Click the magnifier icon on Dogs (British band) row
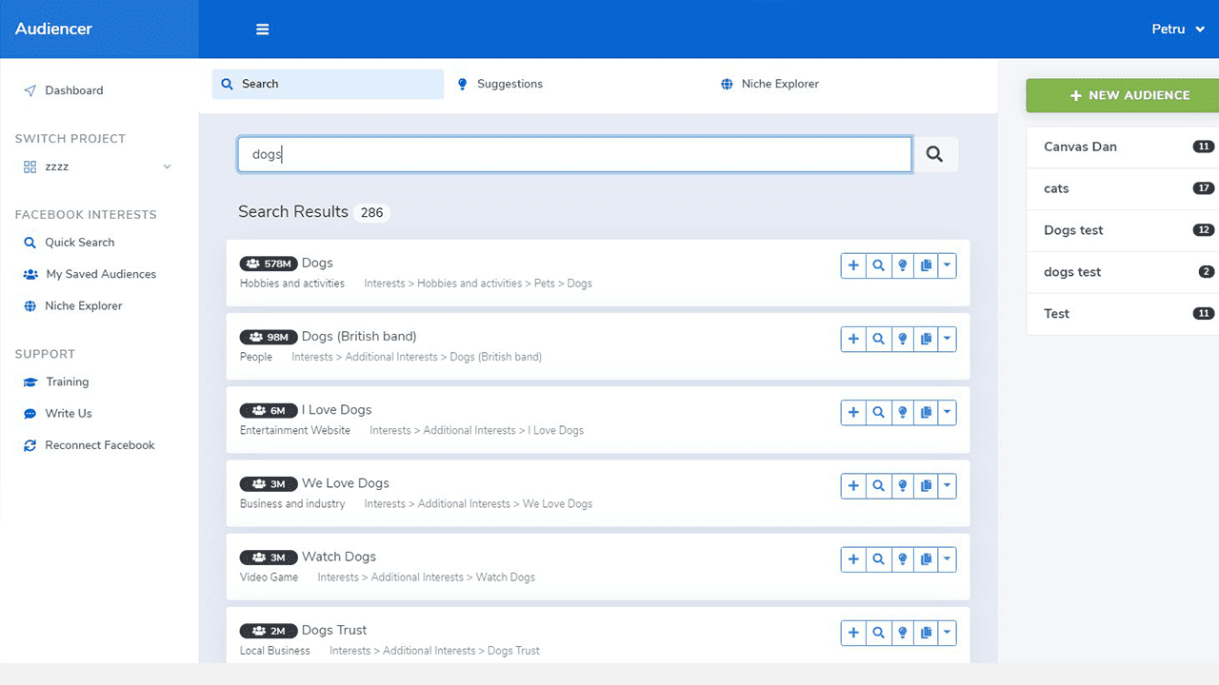1219x685 pixels. (x=878, y=339)
